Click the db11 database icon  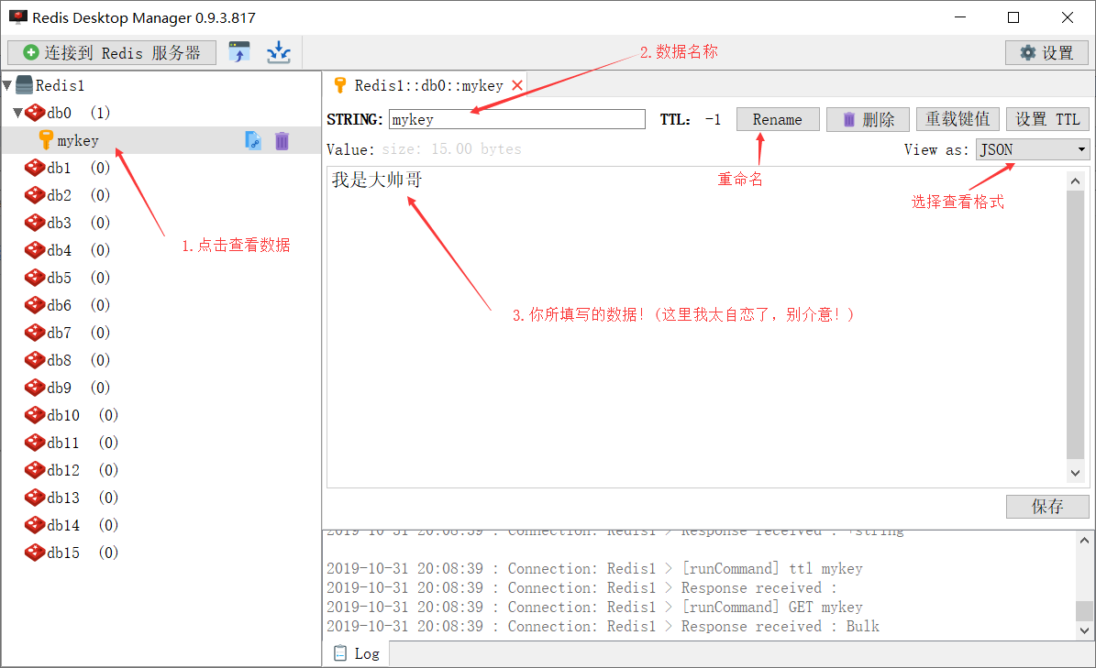coord(35,443)
